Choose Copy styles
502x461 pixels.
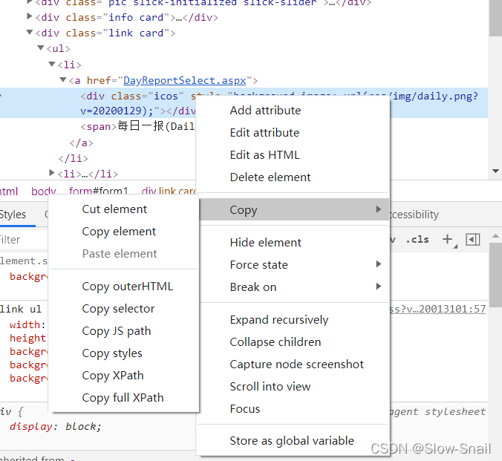coord(123,353)
